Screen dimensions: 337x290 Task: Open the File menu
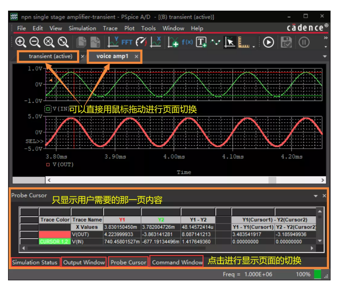22,28
